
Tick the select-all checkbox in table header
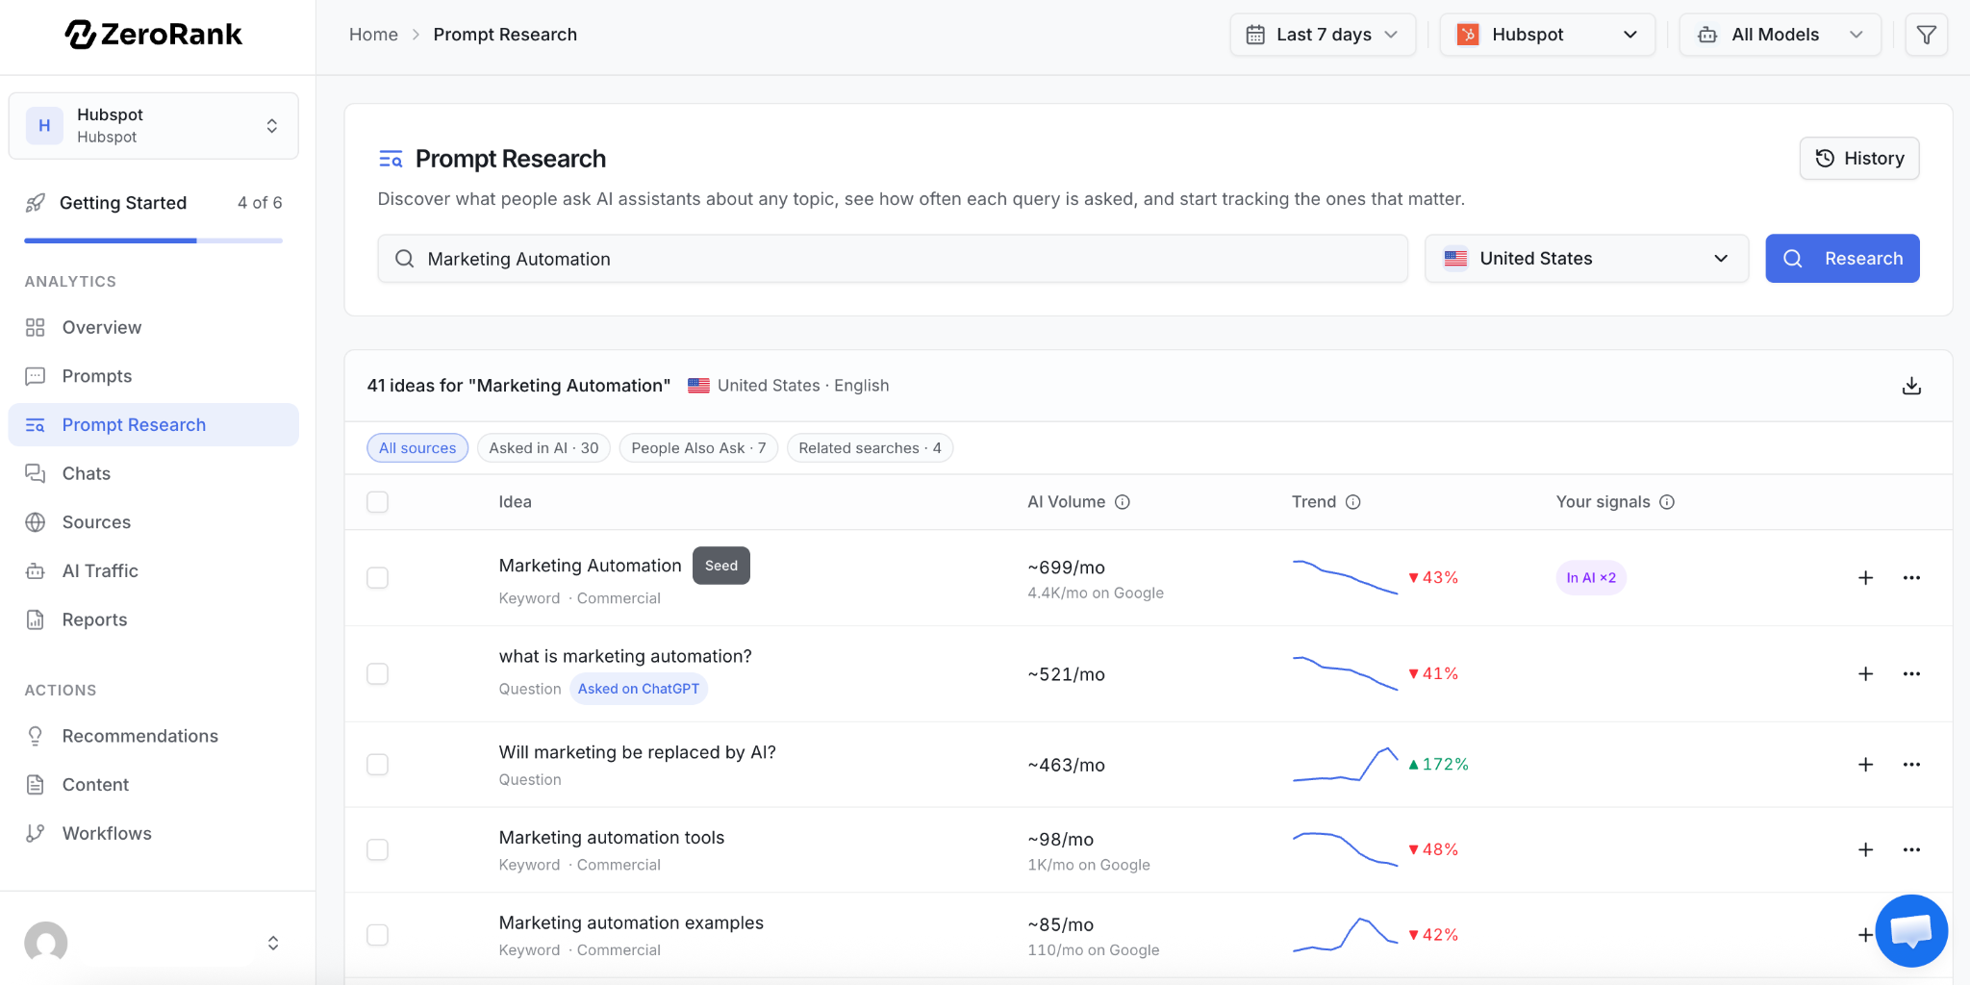(x=378, y=502)
